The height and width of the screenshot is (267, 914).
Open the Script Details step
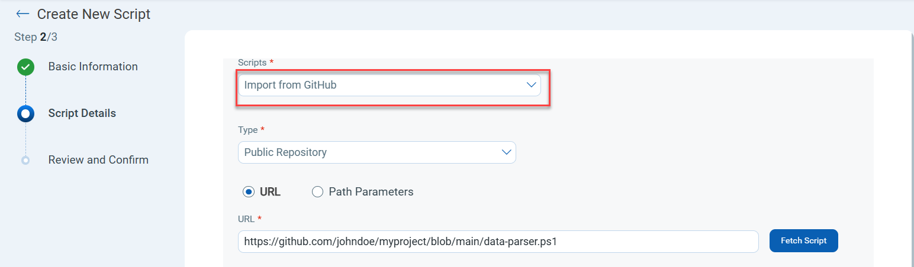[82, 113]
